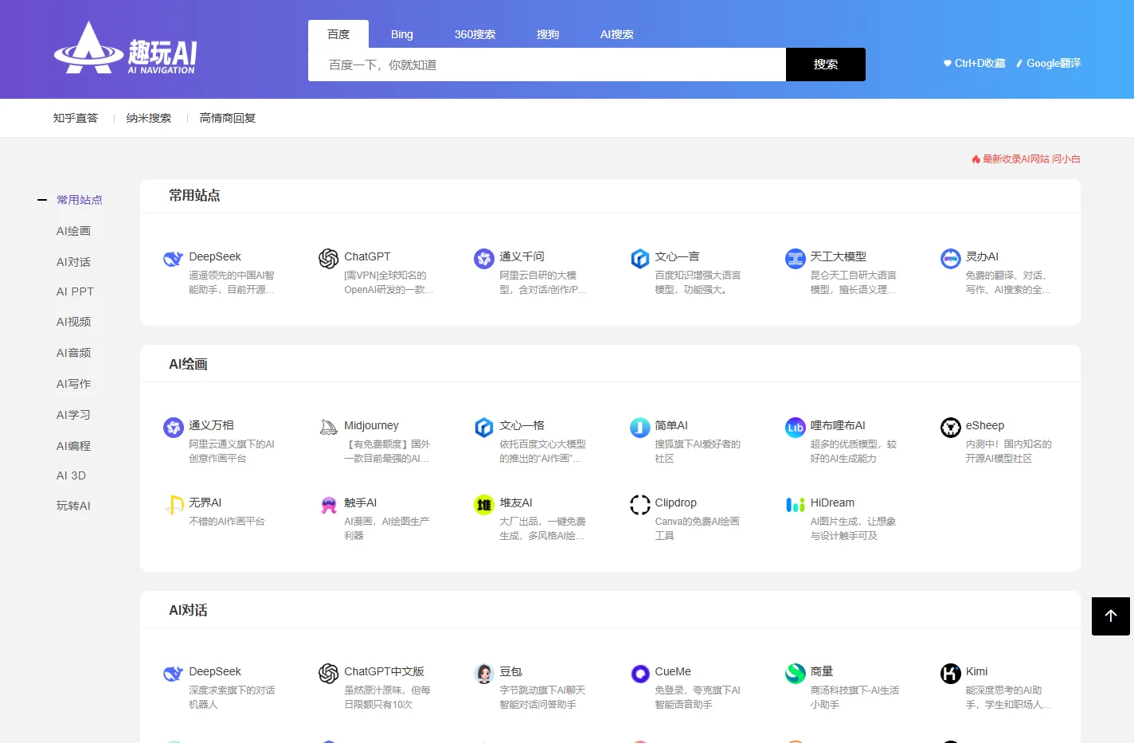Go to 玩转AI in the sidebar
The height and width of the screenshot is (743, 1134).
[x=73, y=506]
